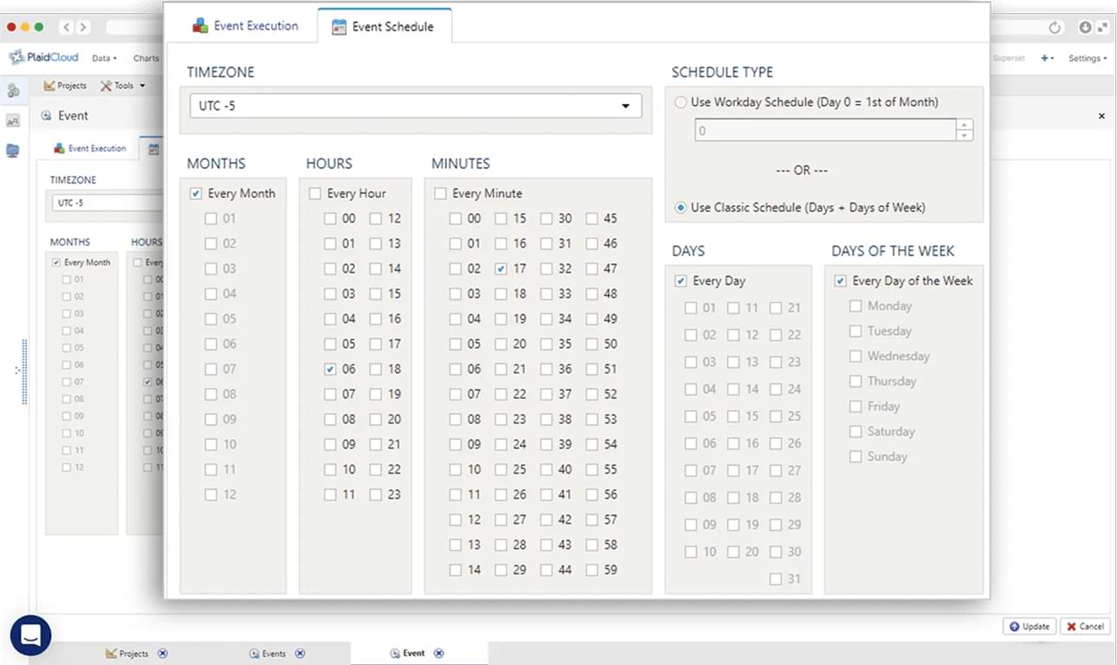Image resolution: width=1117 pixels, height=665 pixels.
Task: Open the Data menu dropdown
Action: click(x=104, y=58)
